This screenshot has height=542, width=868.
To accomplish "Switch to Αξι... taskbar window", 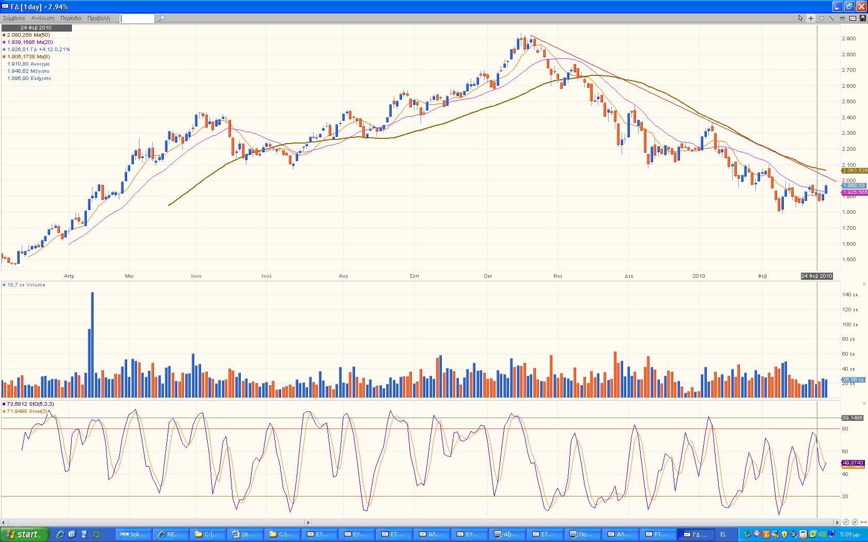I will [508, 534].
